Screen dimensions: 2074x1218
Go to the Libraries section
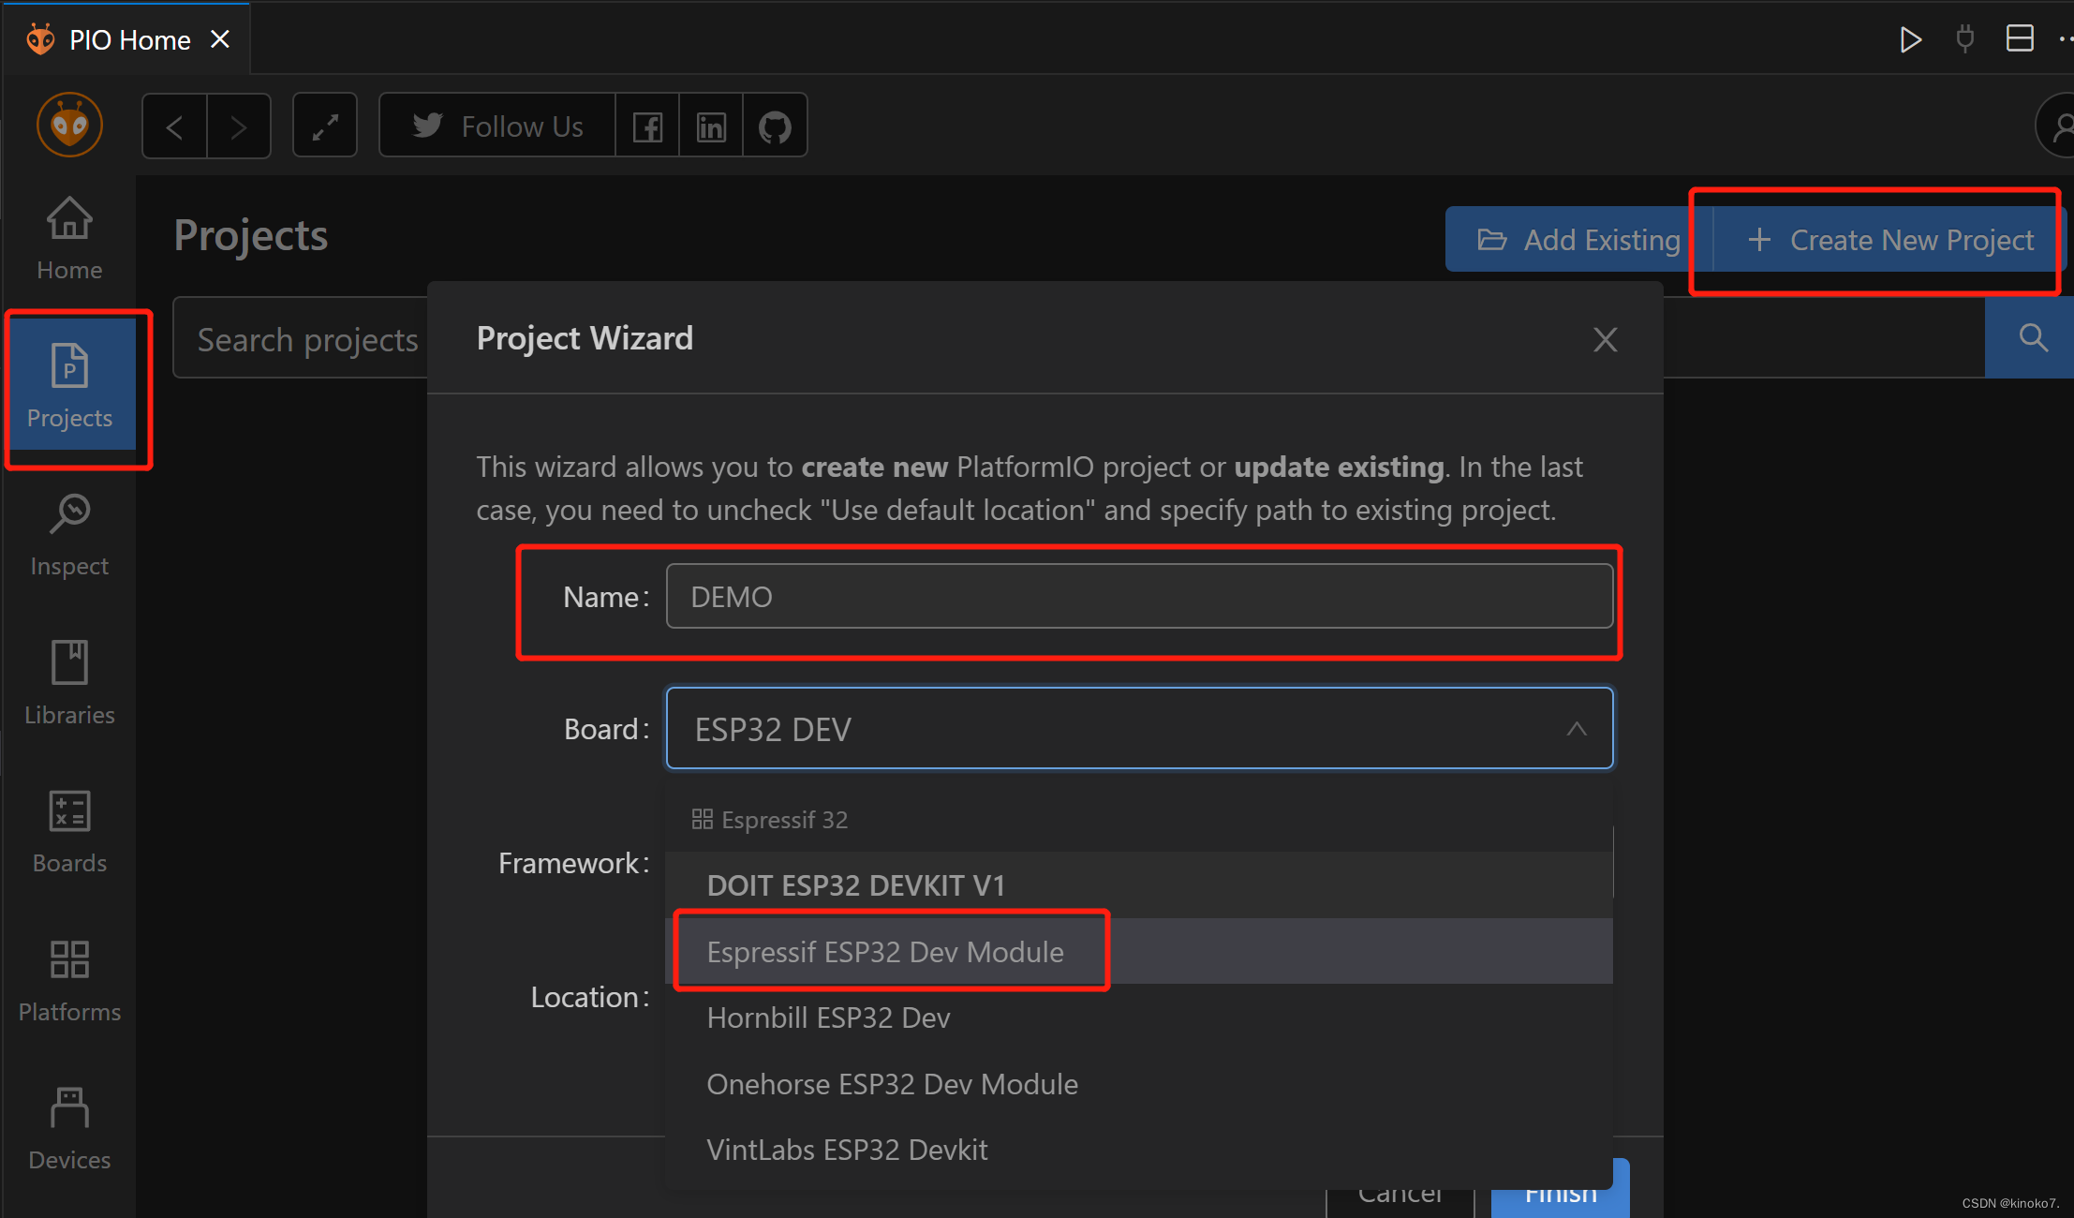coord(69,684)
